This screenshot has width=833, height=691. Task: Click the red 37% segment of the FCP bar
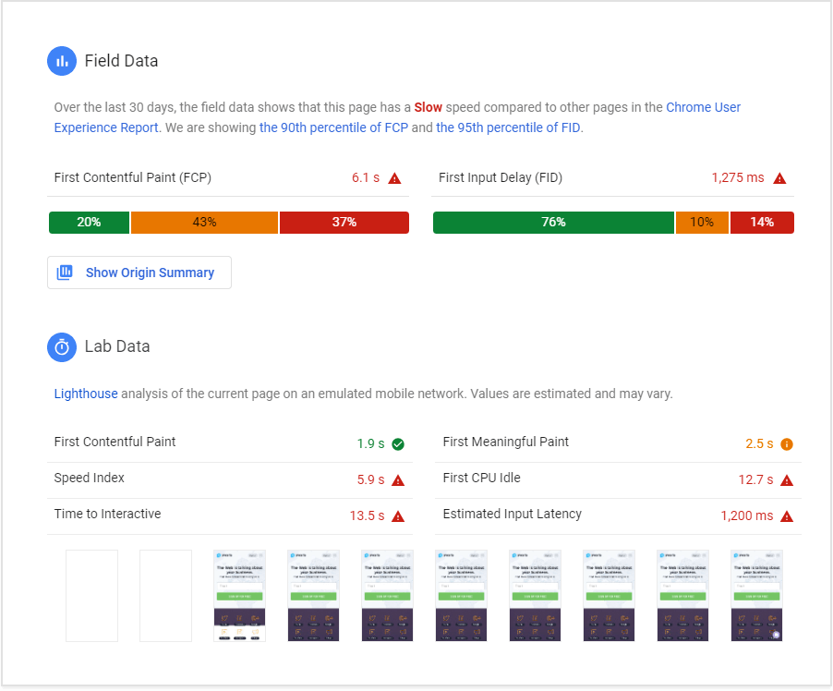tap(344, 222)
